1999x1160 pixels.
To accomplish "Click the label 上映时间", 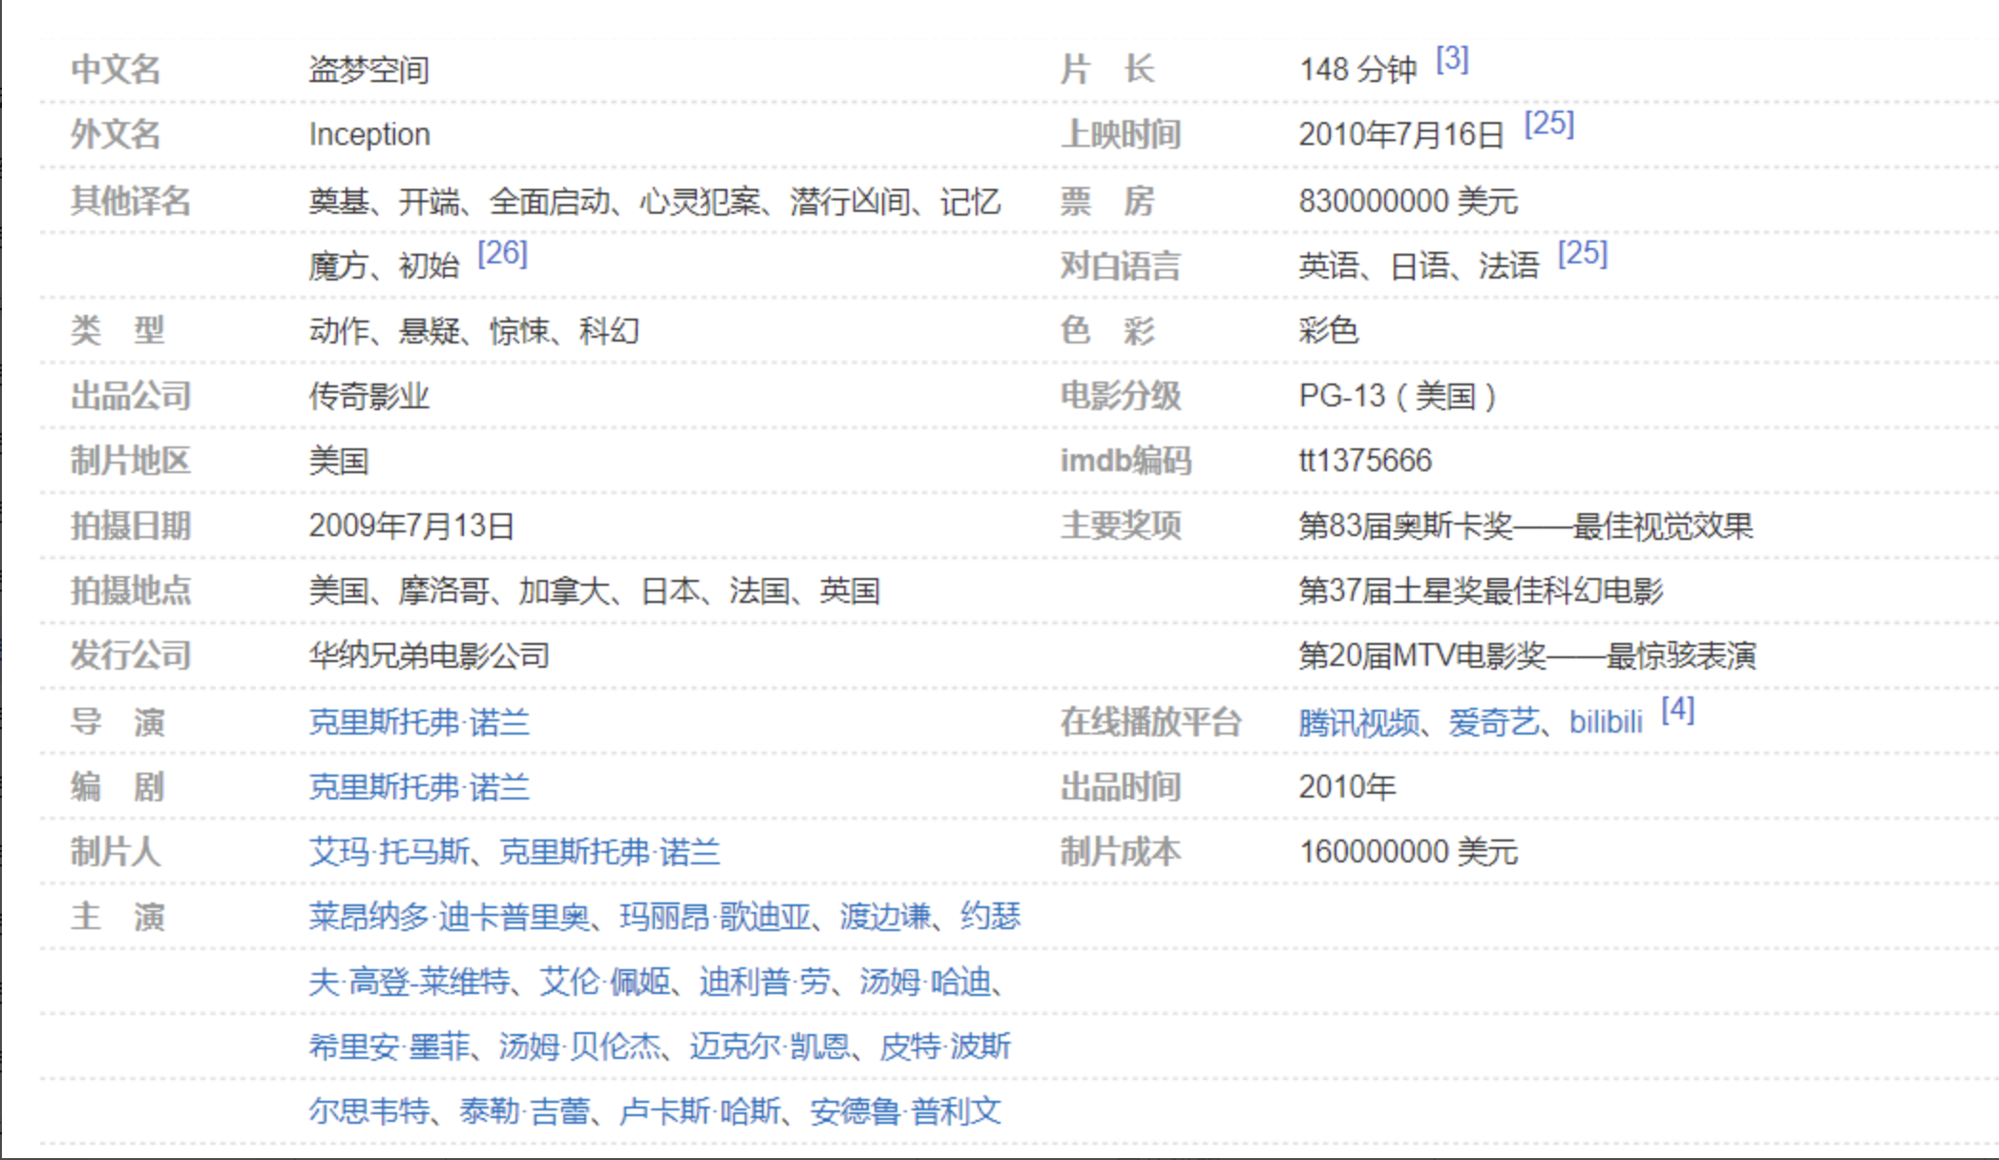I will pyautogui.click(x=1121, y=135).
